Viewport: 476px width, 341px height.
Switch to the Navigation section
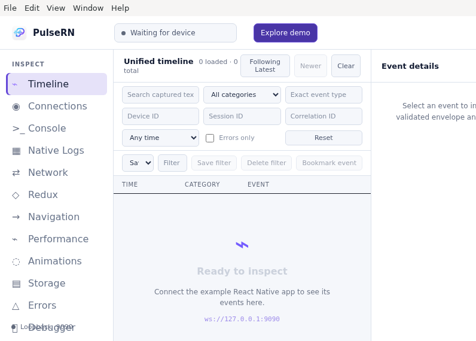pos(56,217)
